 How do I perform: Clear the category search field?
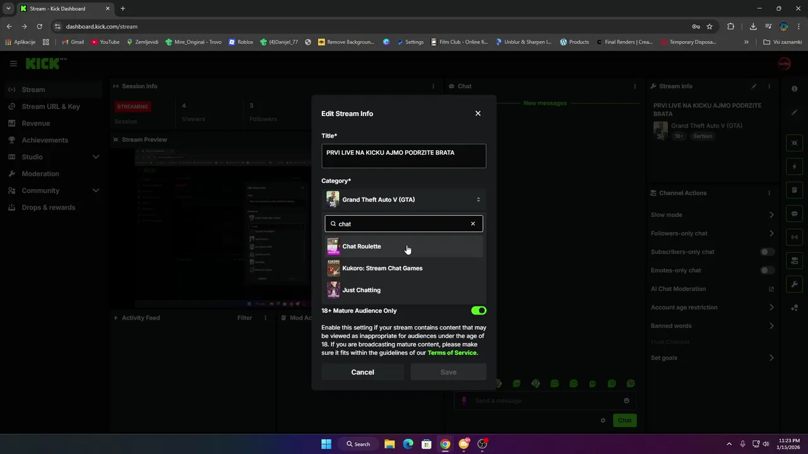coord(473,224)
